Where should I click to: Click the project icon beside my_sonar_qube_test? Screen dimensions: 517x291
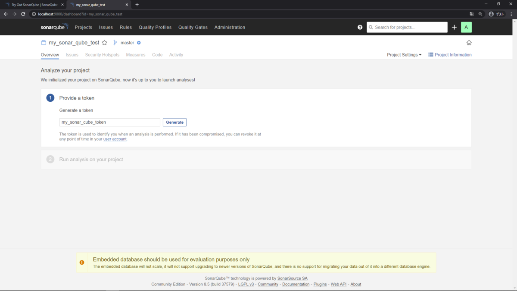[44, 43]
